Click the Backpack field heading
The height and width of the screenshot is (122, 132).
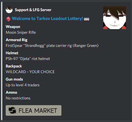pos(14,66)
